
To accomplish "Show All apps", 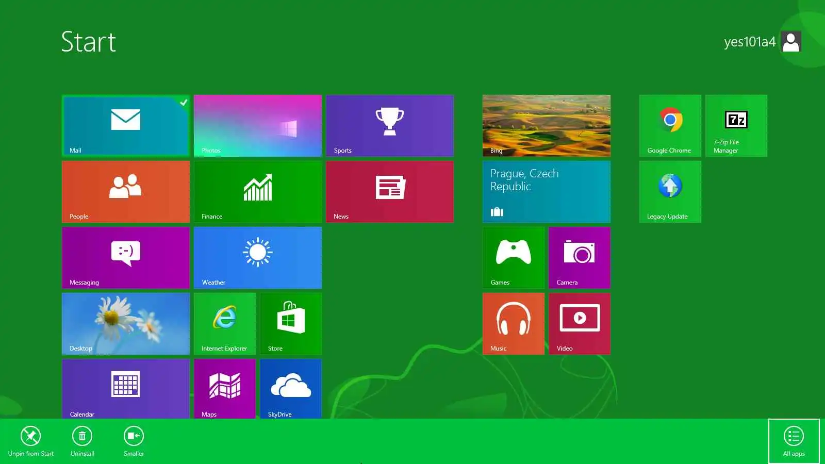I will [x=794, y=441].
